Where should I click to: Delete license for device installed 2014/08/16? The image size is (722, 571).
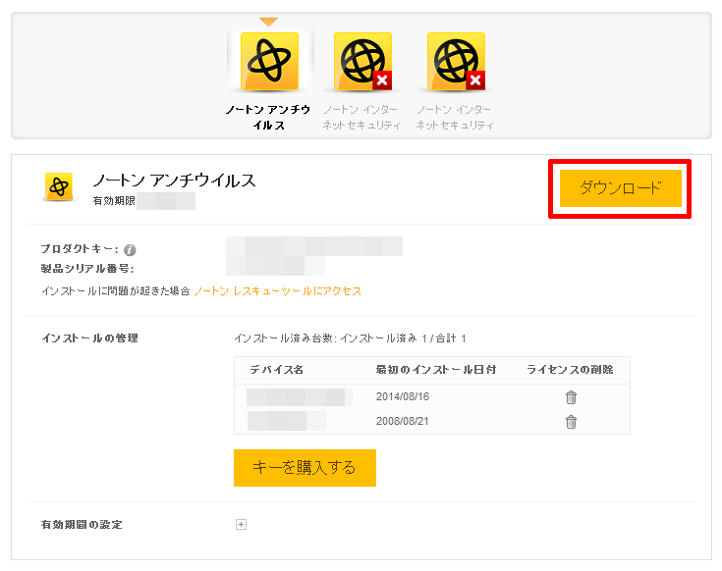coord(571,397)
